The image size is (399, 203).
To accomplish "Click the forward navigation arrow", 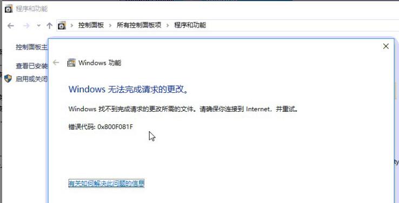I will point(26,26).
